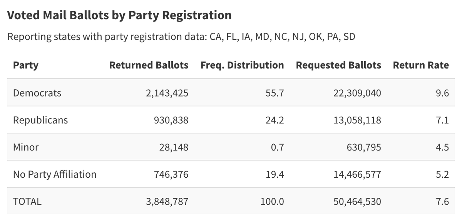Image resolution: width=462 pixels, height=222 pixels.
Task: Click the Party column header
Action: [26, 65]
